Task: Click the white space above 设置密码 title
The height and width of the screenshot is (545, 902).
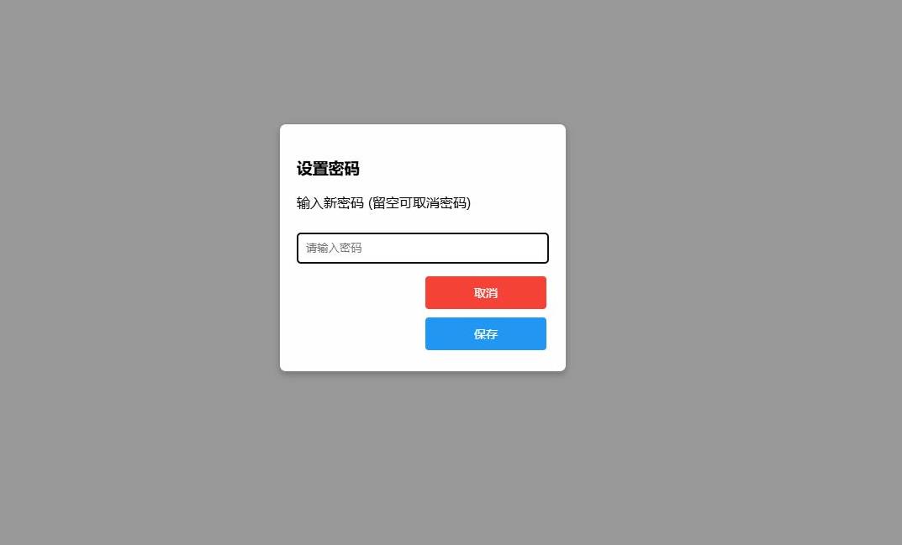Action: tap(422, 141)
